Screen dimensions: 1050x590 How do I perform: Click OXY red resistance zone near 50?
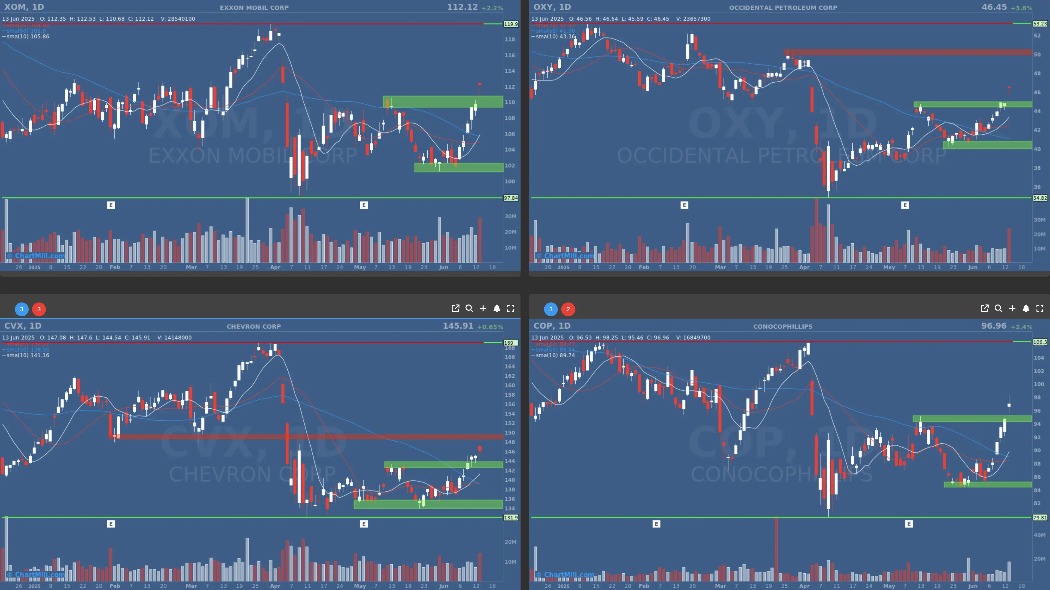[x=908, y=52]
